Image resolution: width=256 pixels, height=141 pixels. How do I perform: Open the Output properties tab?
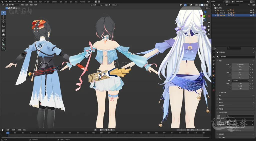point(213,61)
